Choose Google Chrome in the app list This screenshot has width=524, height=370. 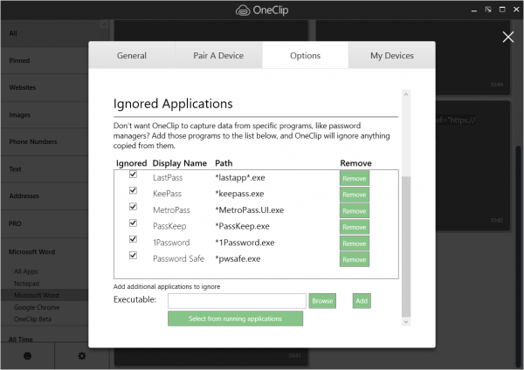(x=37, y=307)
